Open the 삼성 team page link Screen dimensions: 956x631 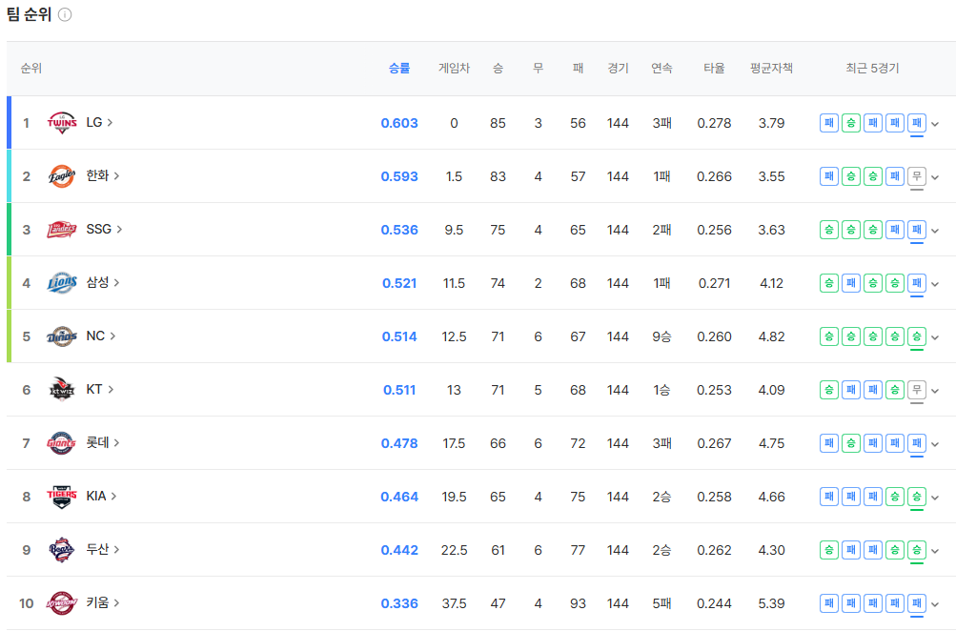coord(102,282)
